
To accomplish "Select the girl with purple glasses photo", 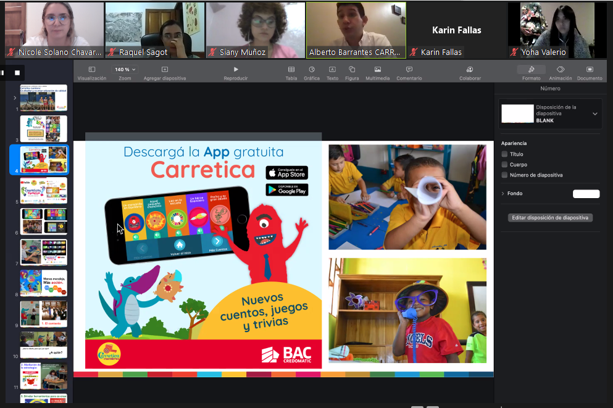I will 407,310.
